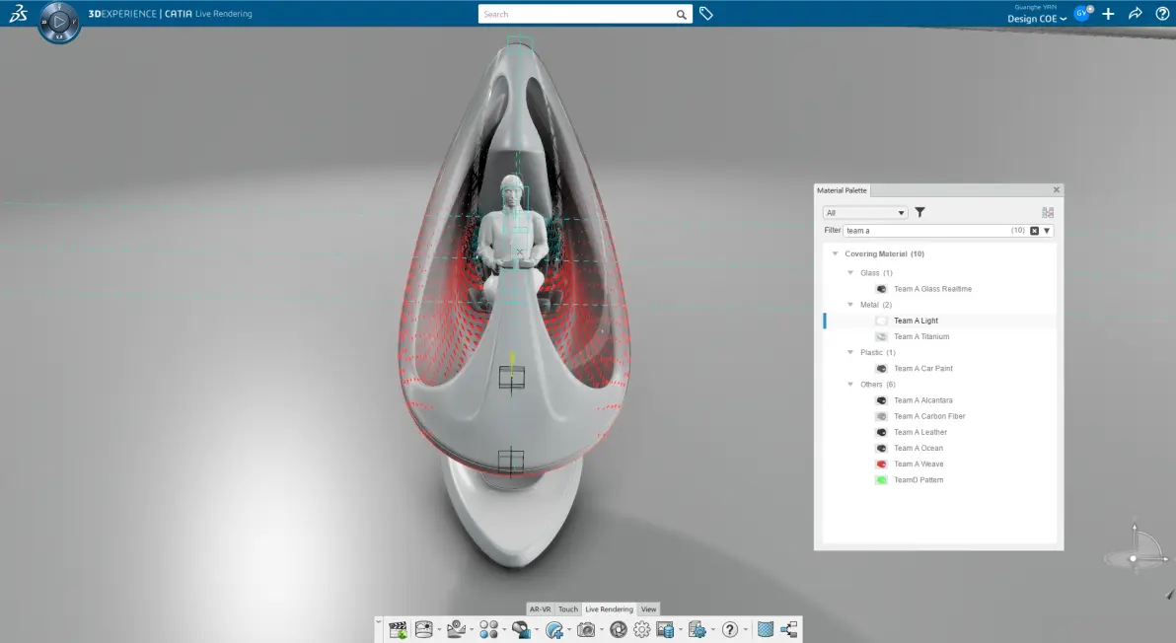Click the tag icon beside the search box
The width and height of the screenshot is (1176, 643).
[x=705, y=14]
